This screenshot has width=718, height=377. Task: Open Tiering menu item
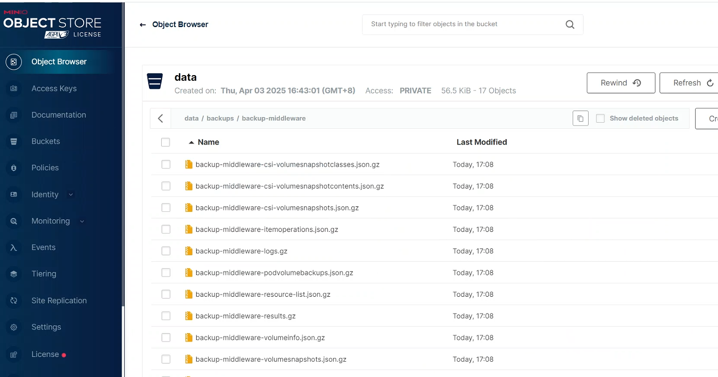[x=44, y=274]
